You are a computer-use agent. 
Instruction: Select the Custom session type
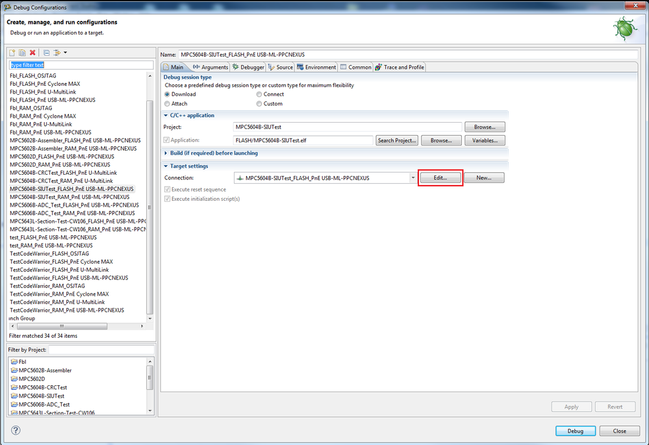click(259, 104)
